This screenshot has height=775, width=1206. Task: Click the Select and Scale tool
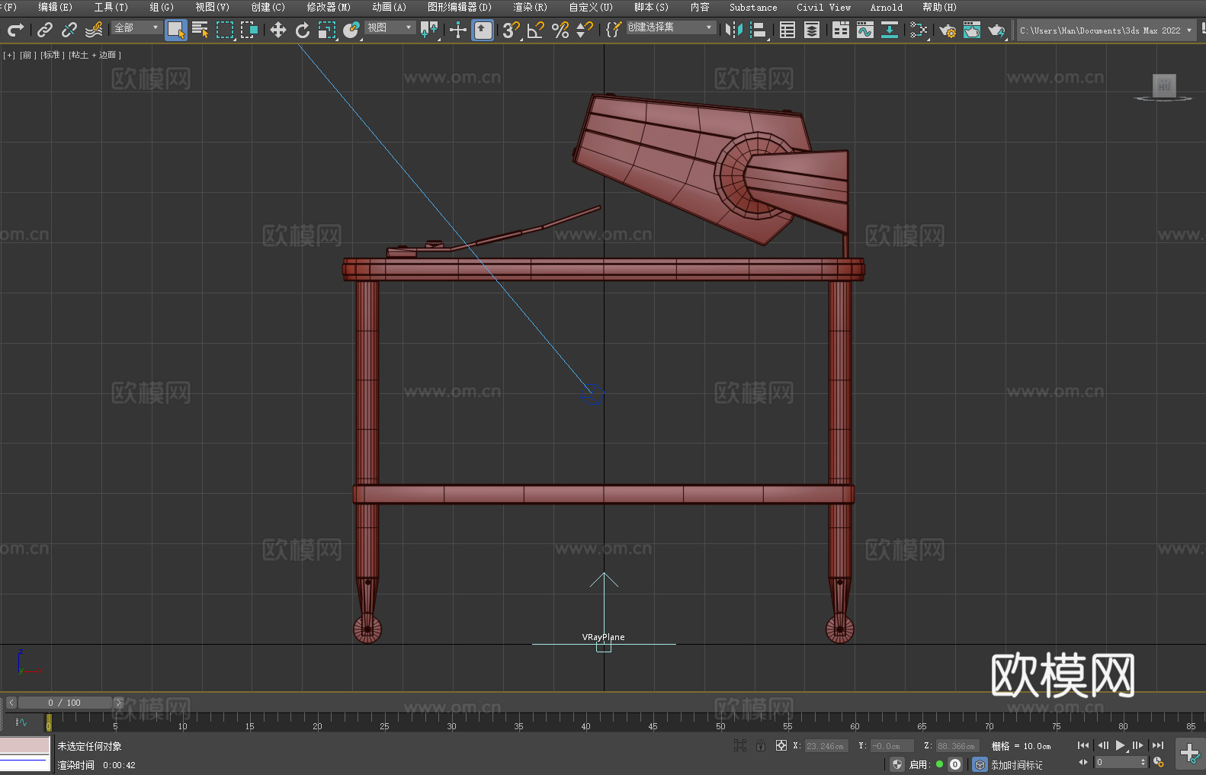pyautogui.click(x=327, y=30)
